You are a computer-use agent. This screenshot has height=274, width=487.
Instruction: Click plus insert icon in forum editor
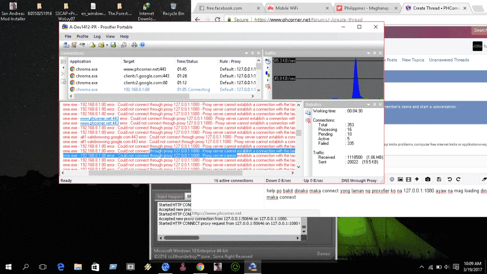click(417, 179)
